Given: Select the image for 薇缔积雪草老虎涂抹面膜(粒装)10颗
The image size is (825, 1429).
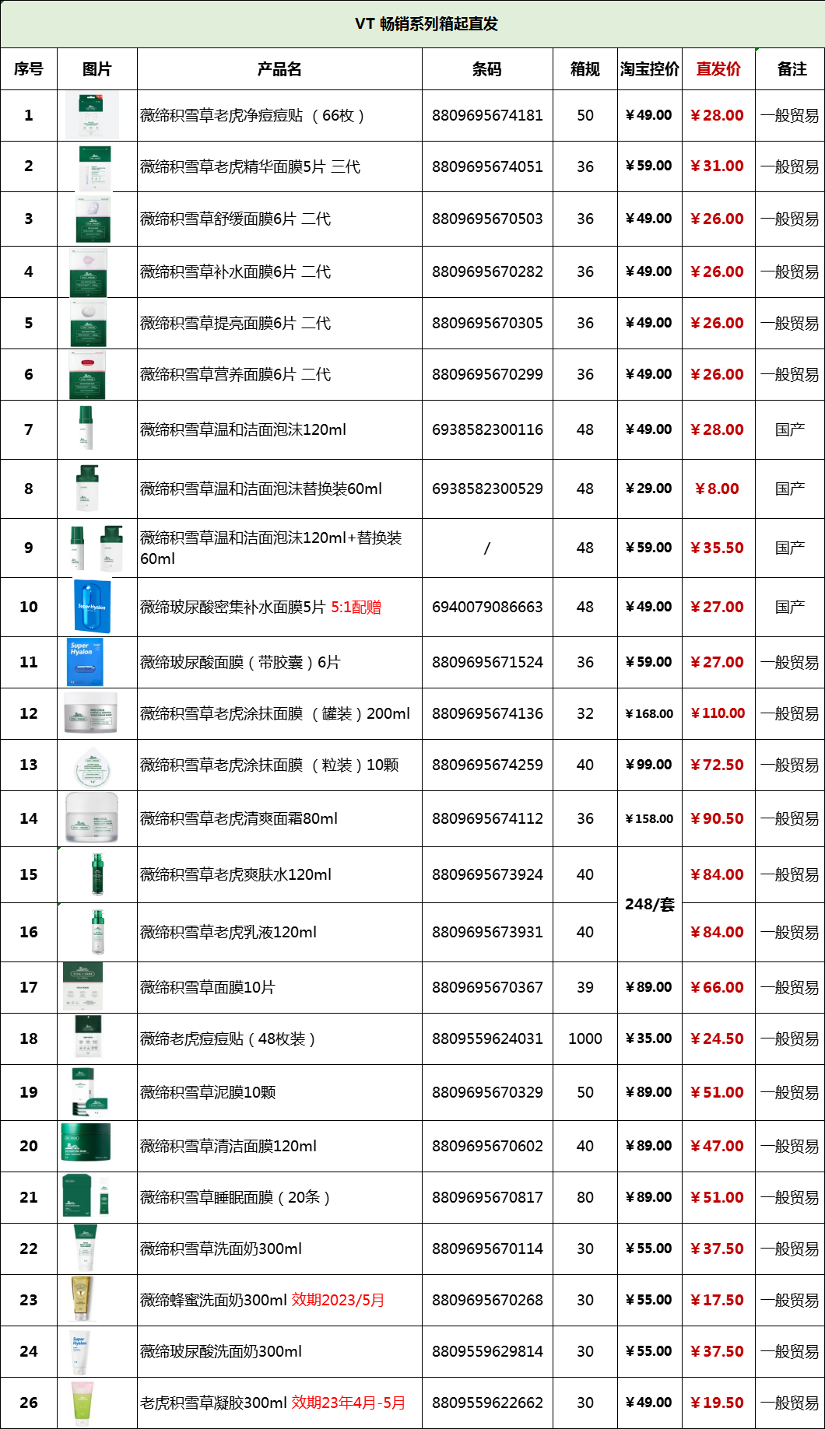Looking at the screenshot, I should pyautogui.click(x=93, y=765).
